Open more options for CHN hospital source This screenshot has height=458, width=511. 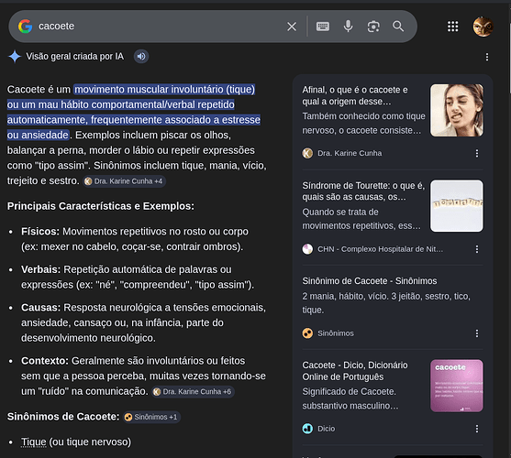pyautogui.click(x=477, y=249)
